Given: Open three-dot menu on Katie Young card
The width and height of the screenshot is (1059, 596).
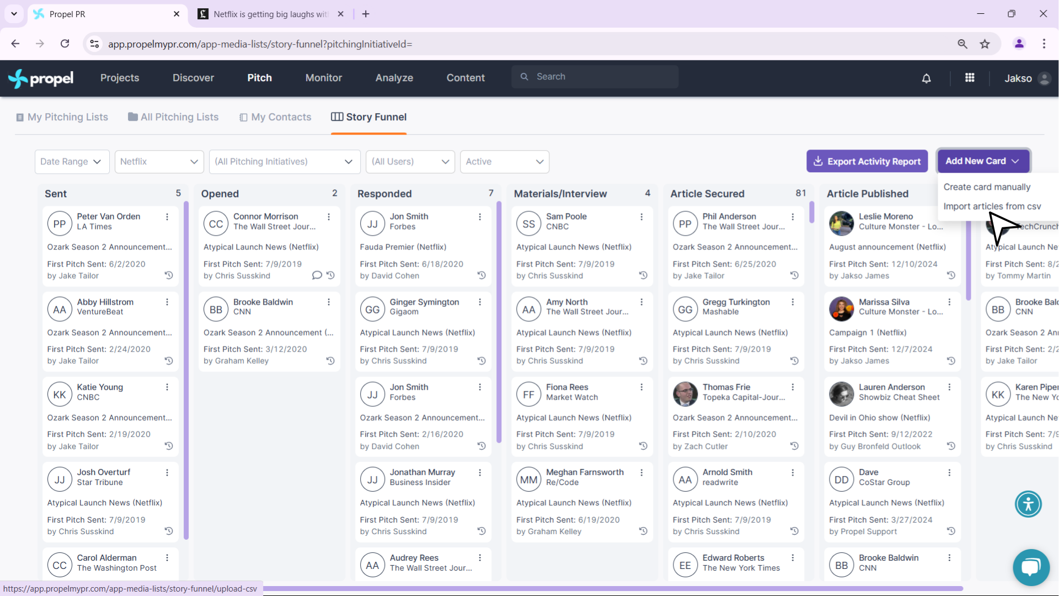Looking at the screenshot, I should (x=167, y=387).
